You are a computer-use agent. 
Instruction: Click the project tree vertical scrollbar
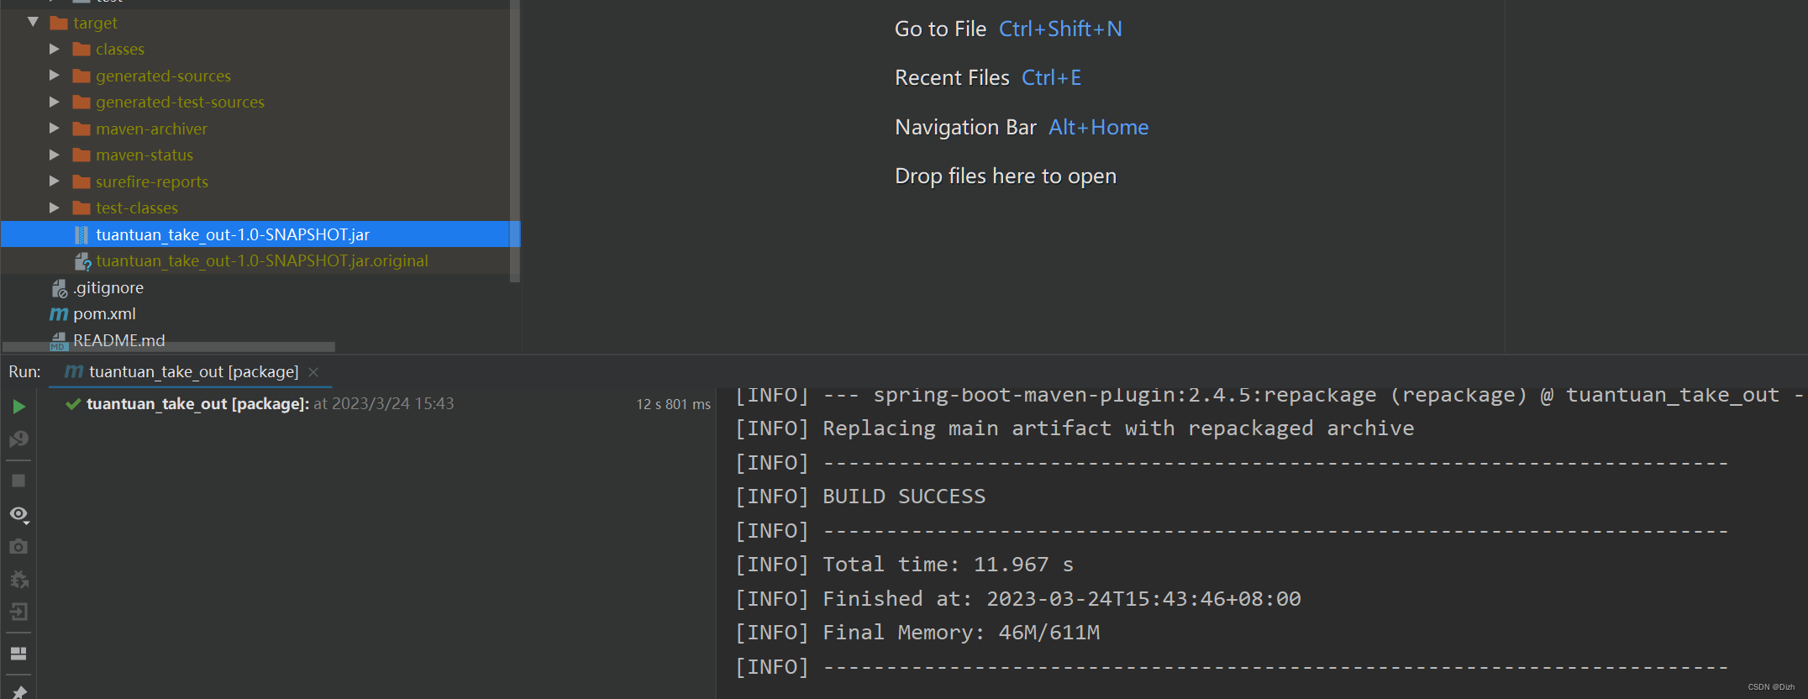point(515,141)
